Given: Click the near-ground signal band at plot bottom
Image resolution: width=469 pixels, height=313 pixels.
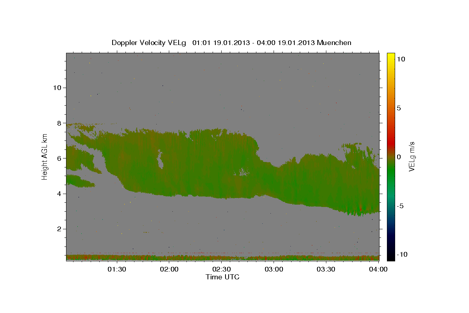Looking at the screenshot, I should 223,258.
